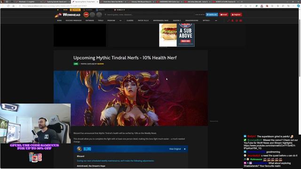This screenshot has height=169, width=301.
Task: Open the Season 3 menu
Action: tap(177, 21)
